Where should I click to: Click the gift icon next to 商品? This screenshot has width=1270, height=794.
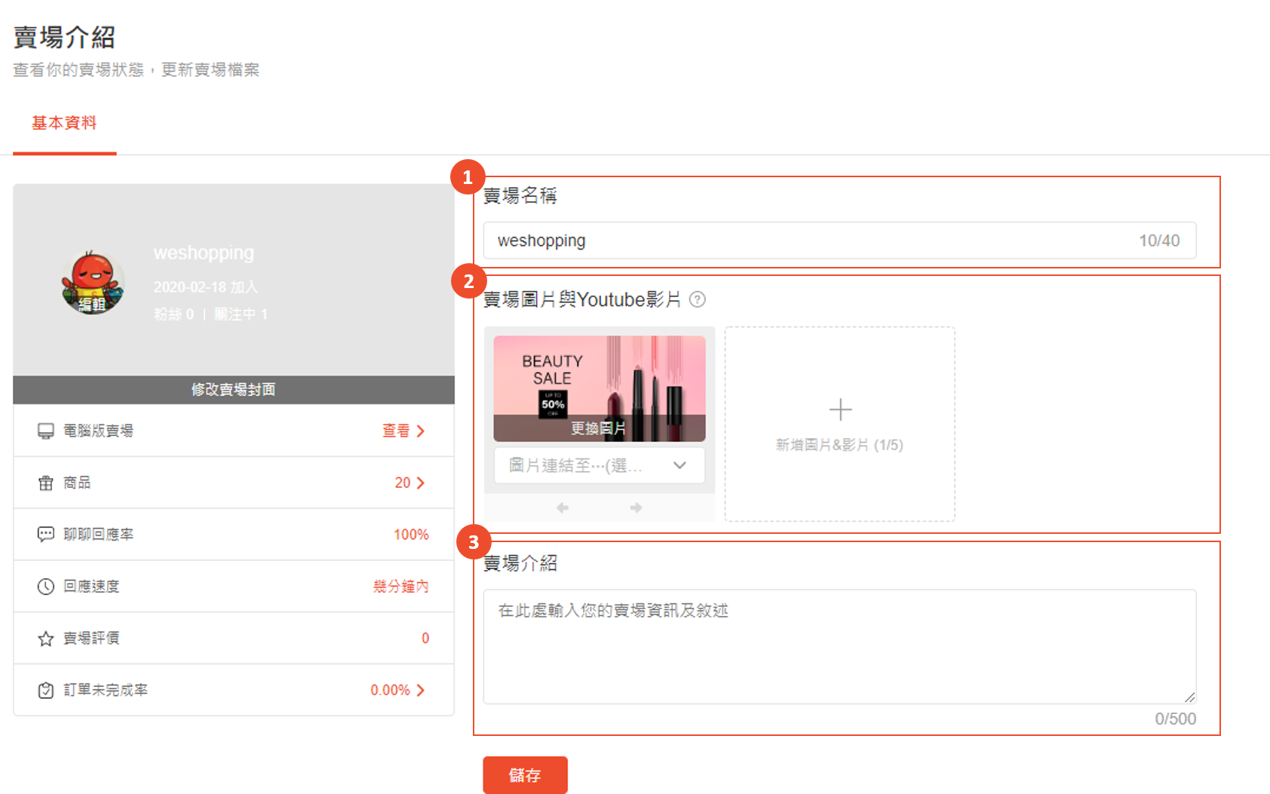pyautogui.click(x=46, y=483)
